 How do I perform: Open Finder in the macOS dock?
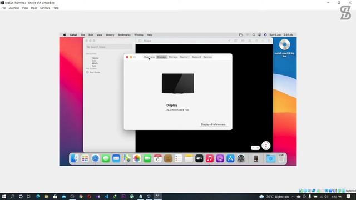(x=75, y=158)
